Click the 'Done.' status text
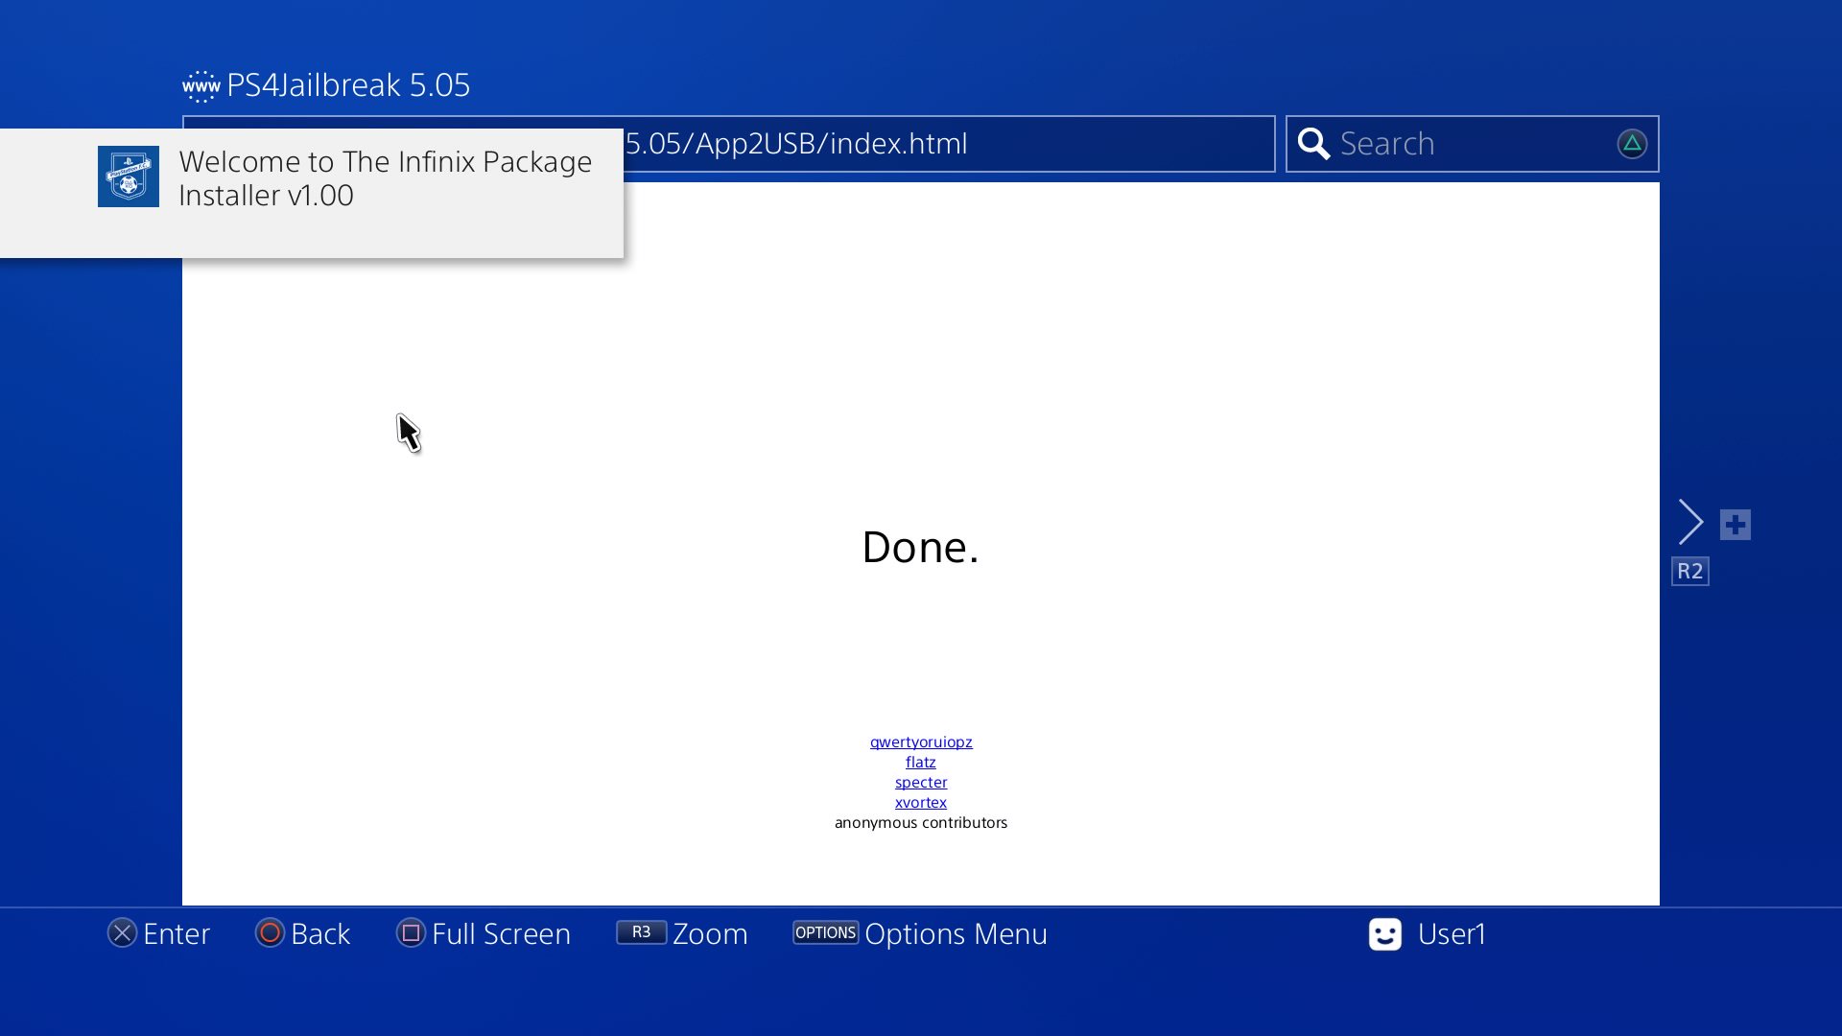Viewport: 1842px width, 1036px height. [x=920, y=548]
